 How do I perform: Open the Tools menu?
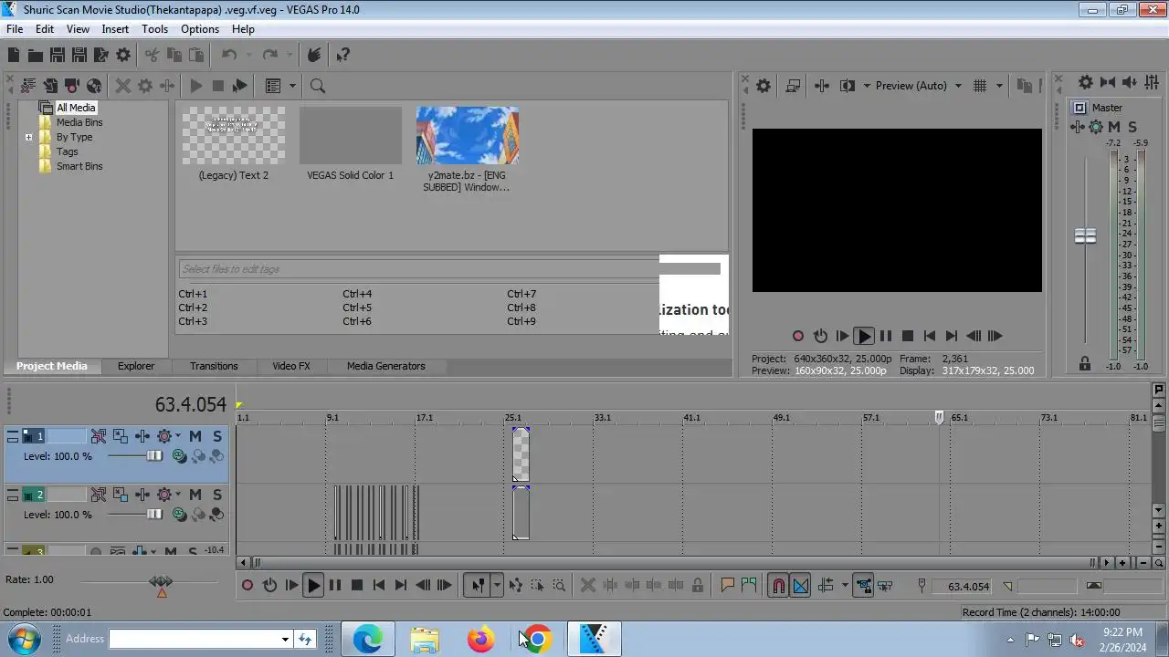coord(154,29)
